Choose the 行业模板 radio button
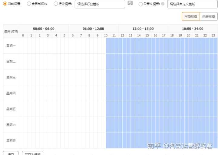The width and height of the screenshot is (218, 155). pos(56,4)
